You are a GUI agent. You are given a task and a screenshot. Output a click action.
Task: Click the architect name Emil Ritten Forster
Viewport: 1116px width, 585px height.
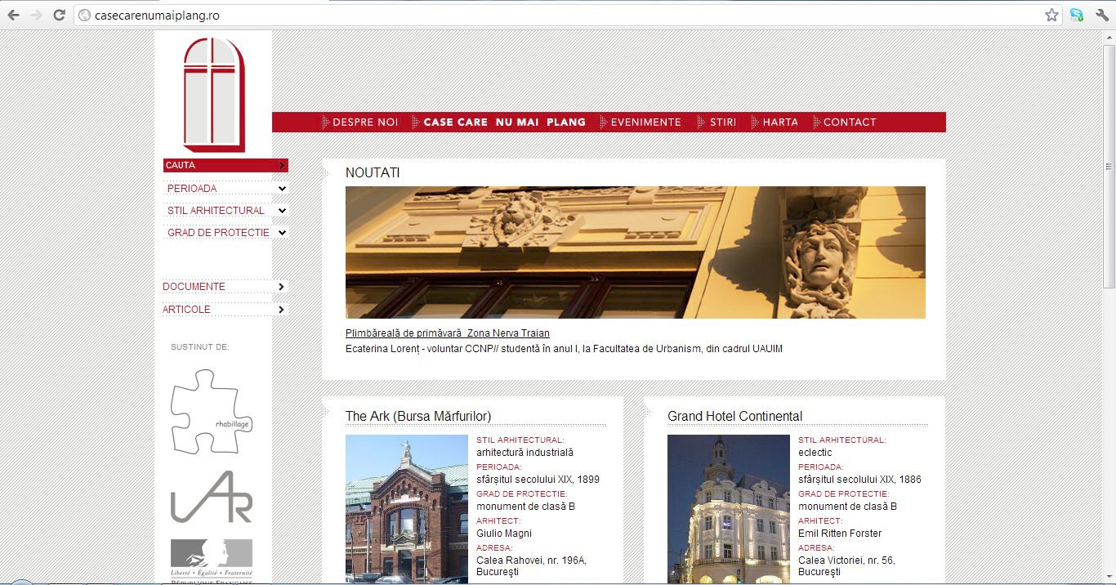click(x=840, y=534)
